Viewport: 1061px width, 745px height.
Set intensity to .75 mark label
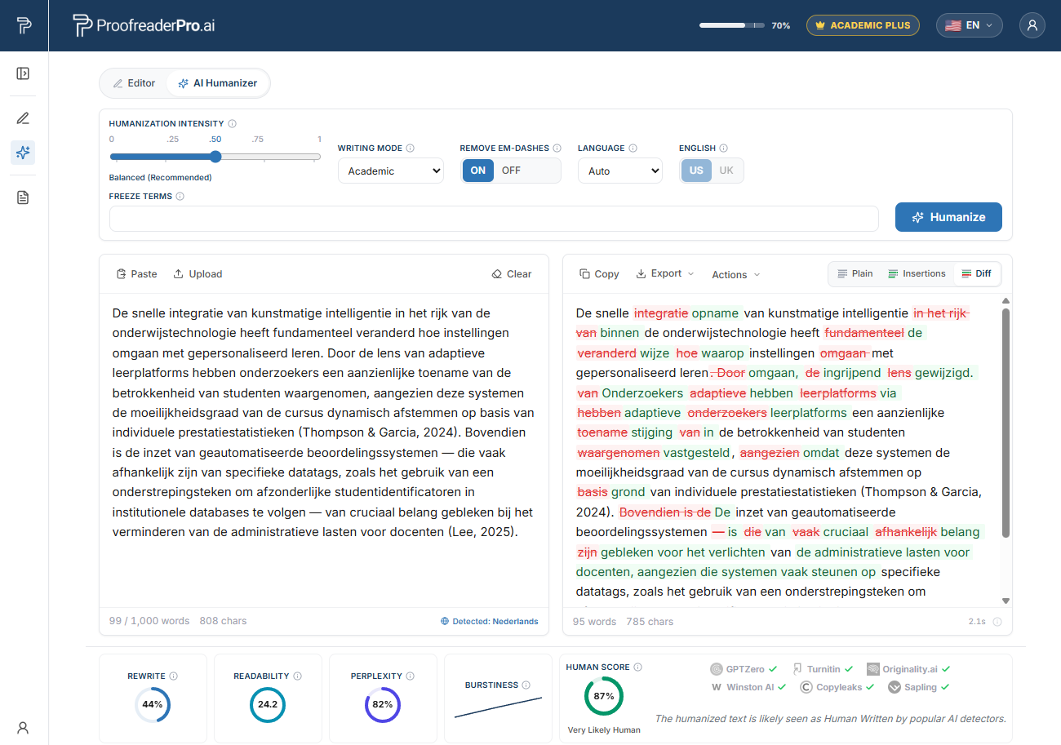pos(258,140)
